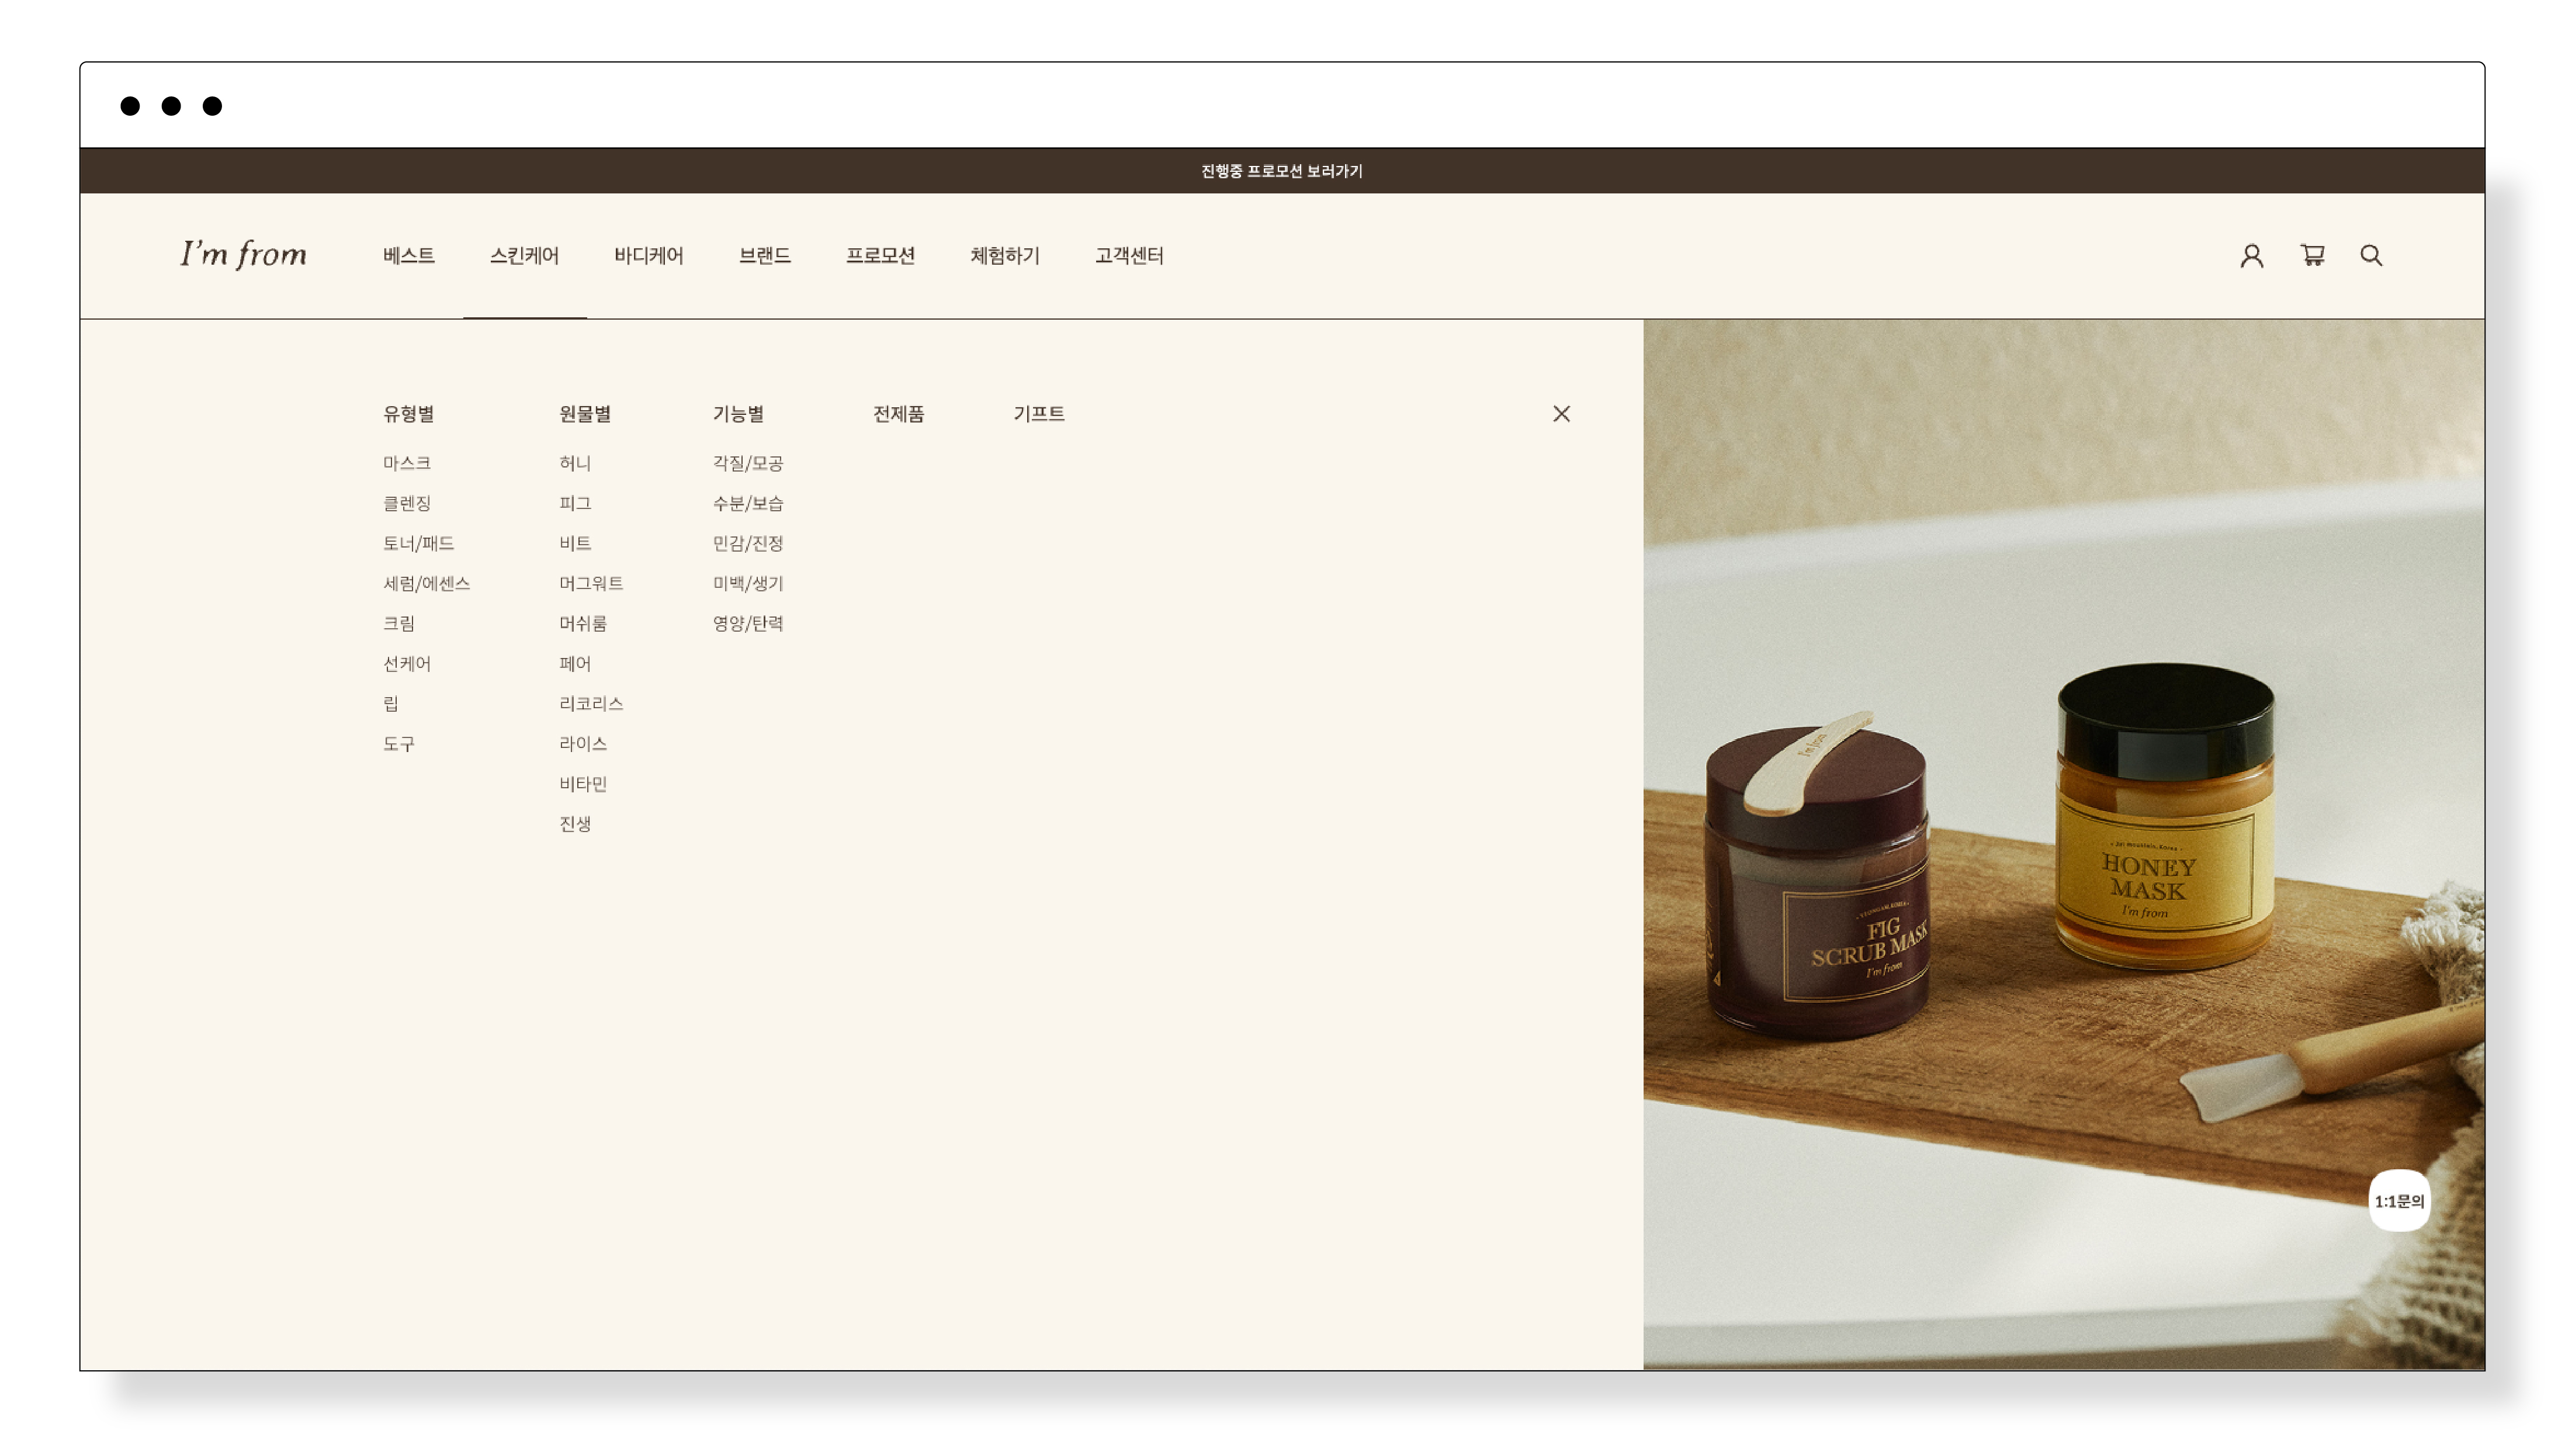The image size is (2565, 1448).
Task: Close the mega menu with the X icon
Action: point(1560,413)
